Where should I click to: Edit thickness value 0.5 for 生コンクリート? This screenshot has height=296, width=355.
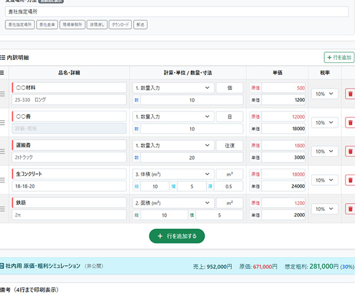tap(228, 186)
